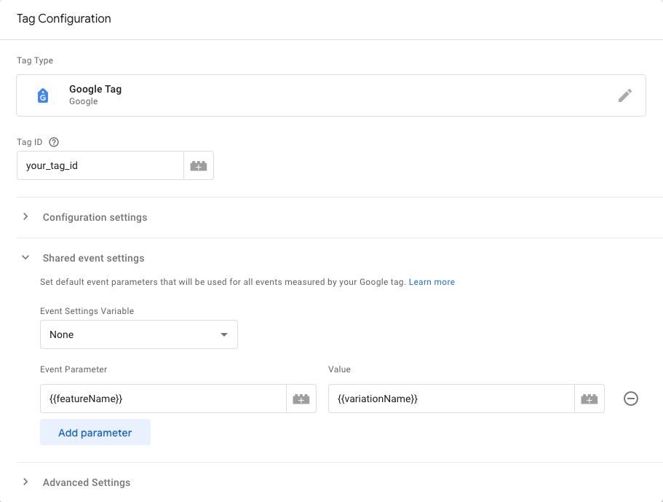Remove the parameter row using the minus icon

tap(630, 399)
